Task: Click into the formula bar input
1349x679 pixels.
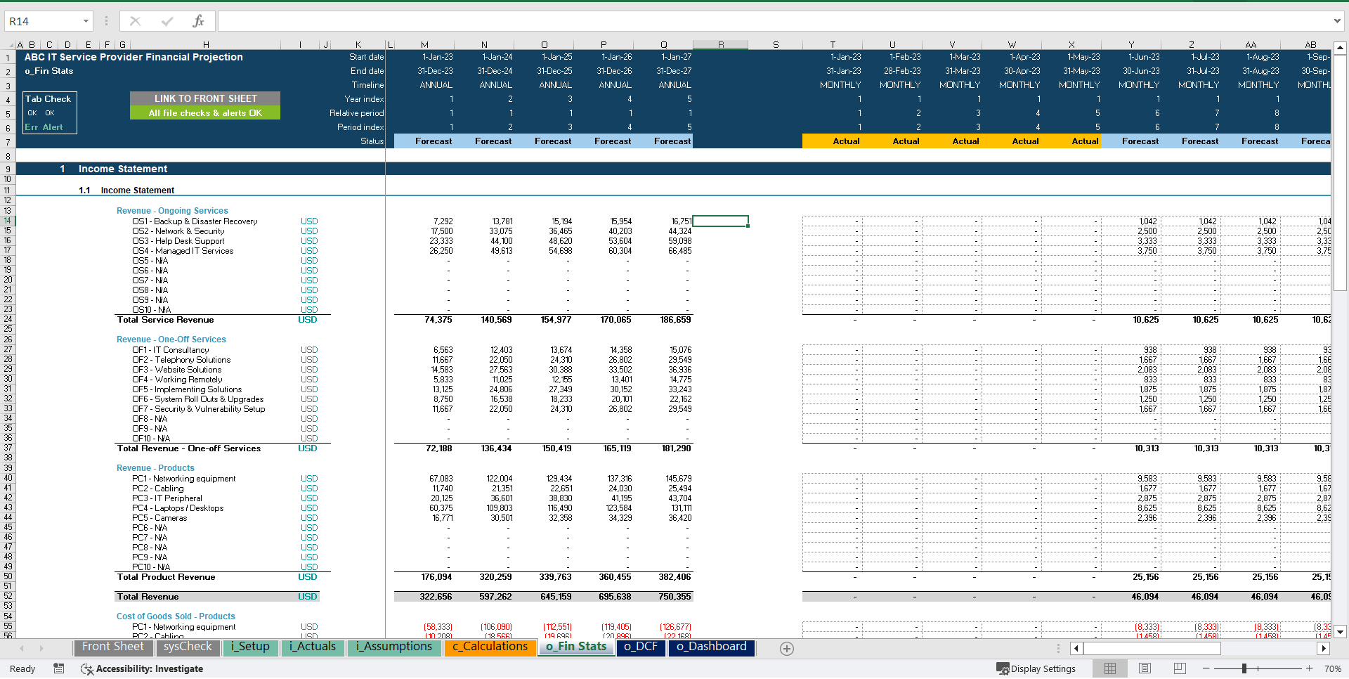Action: point(773,21)
